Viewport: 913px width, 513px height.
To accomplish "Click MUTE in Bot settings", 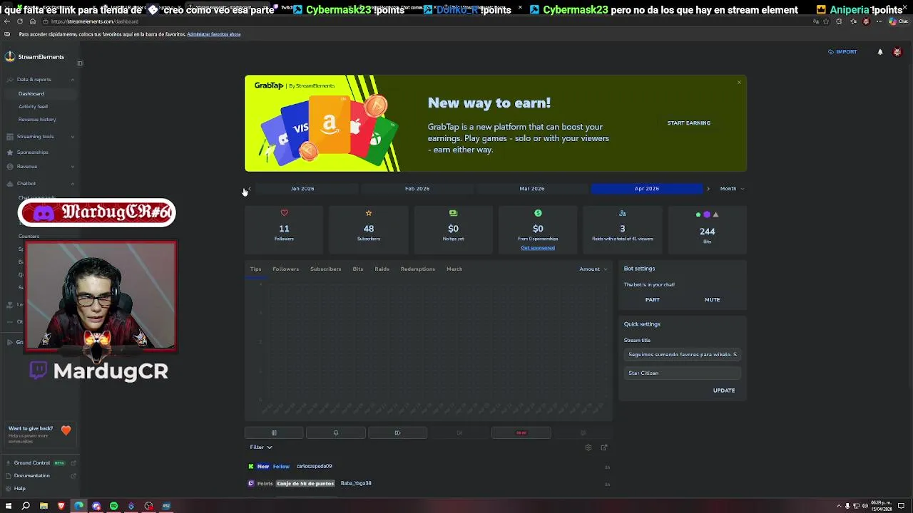I will pyautogui.click(x=713, y=300).
